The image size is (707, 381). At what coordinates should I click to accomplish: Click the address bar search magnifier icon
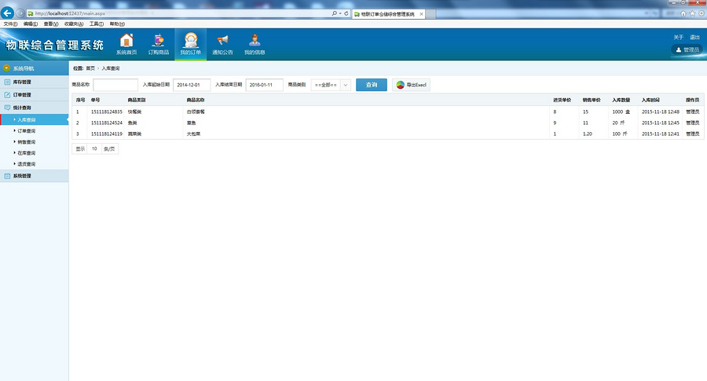pyautogui.click(x=334, y=13)
